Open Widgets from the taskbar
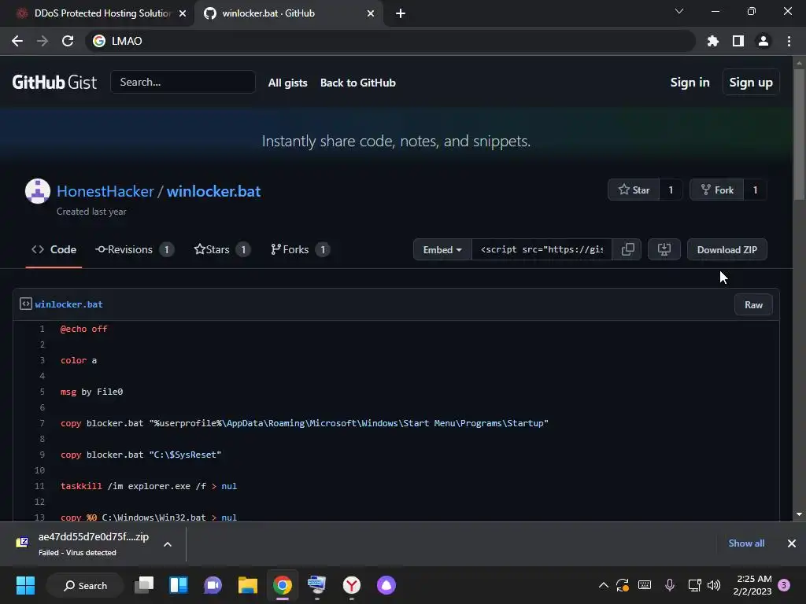 [x=179, y=585]
